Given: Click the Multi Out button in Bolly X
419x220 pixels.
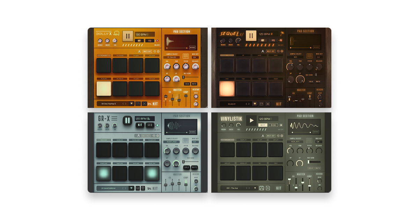Looking at the screenshot, I should [x=147, y=51].
